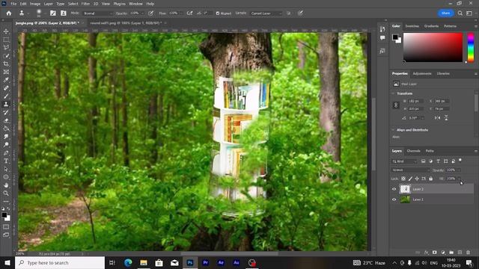
Task: Select the Zoom tool
Action: [x=6, y=193]
